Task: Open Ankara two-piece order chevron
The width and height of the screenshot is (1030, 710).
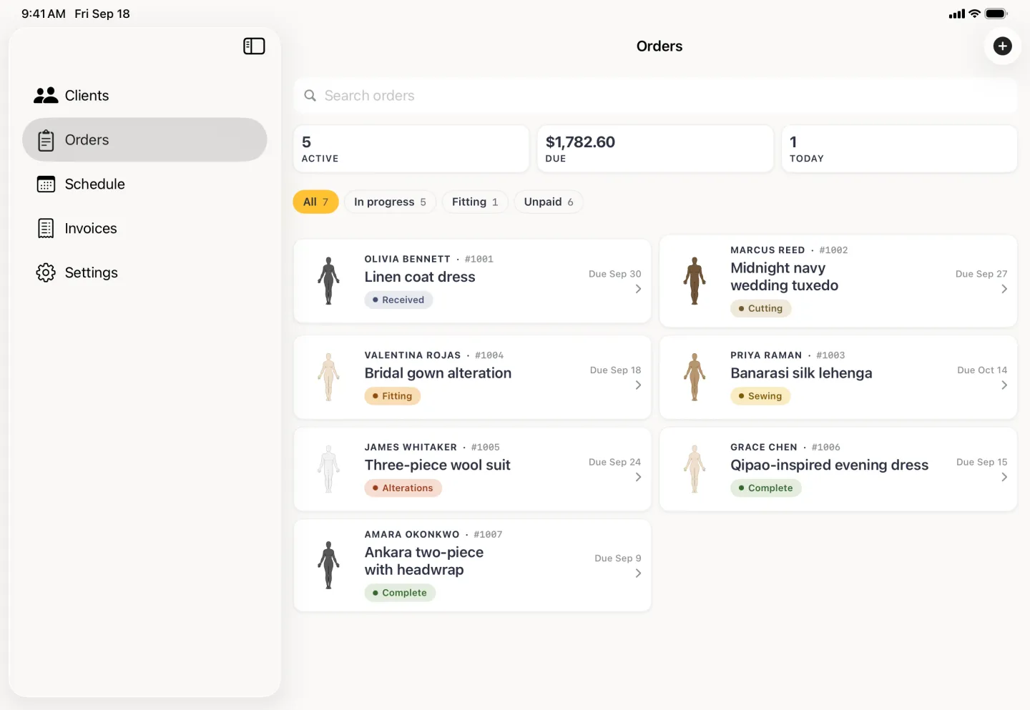Action: (x=638, y=573)
